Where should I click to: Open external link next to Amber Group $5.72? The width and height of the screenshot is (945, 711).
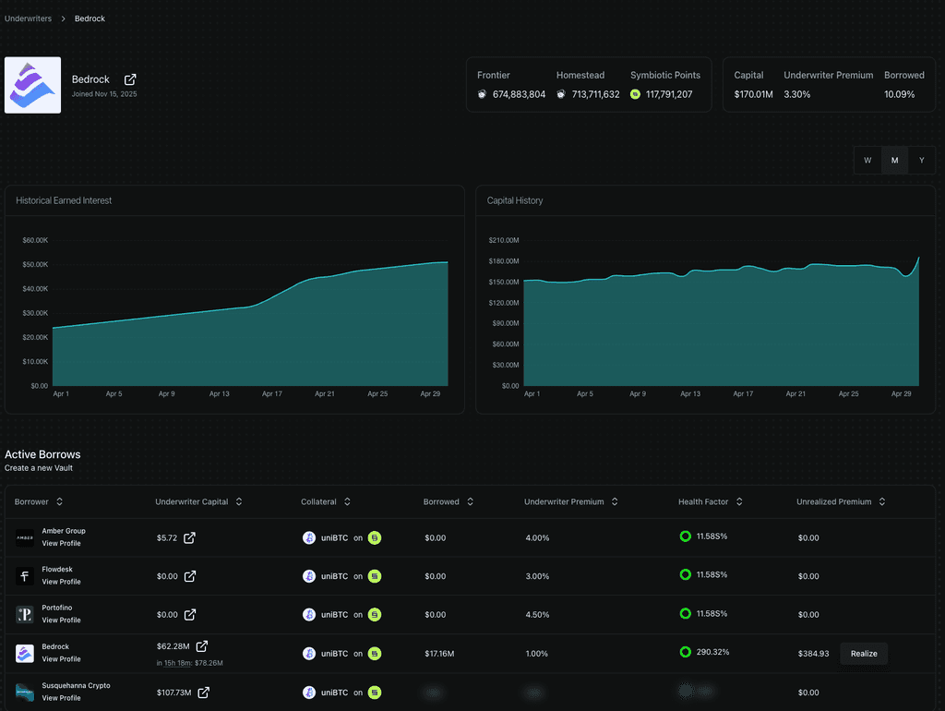click(189, 538)
